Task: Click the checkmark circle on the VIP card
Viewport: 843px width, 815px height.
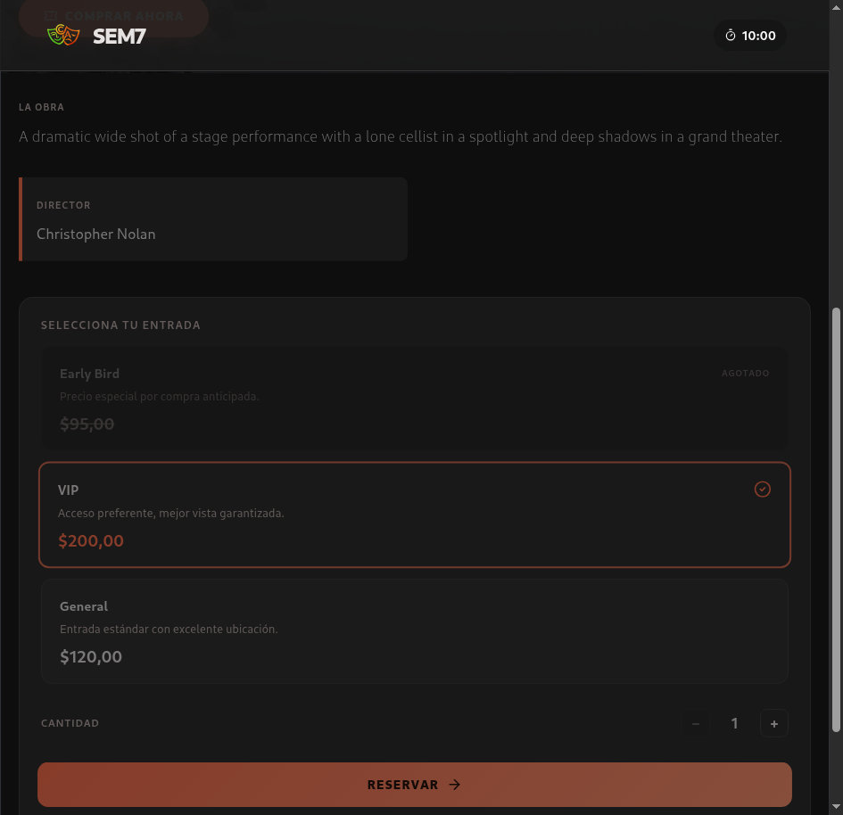Action: [x=762, y=489]
